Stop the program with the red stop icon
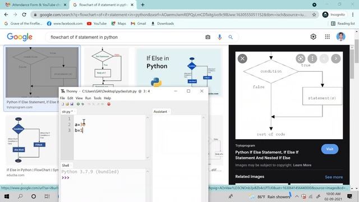359x202 pixels. tap(109, 104)
